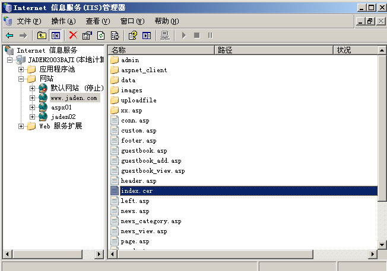Image resolution: width=387 pixels, height=271 pixels.
Task: Open the Help question mark icon
Action: click(x=133, y=36)
